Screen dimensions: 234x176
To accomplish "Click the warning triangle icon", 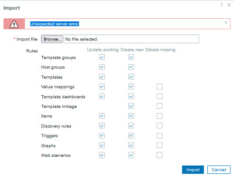I will [x=14, y=24].
